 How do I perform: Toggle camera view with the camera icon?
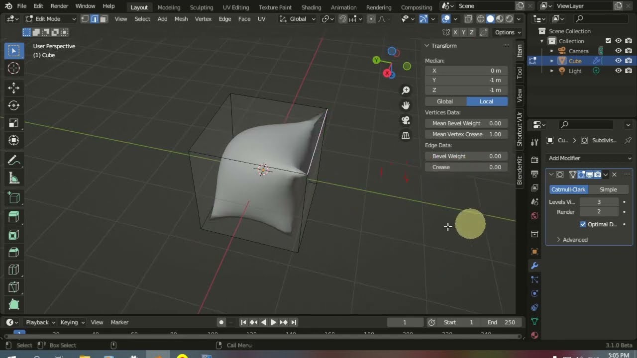[x=406, y=120]
